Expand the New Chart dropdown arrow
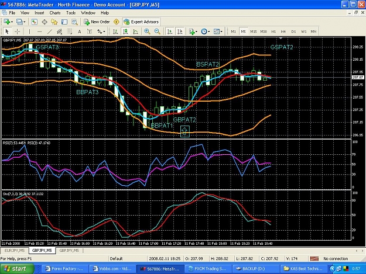Screen dimensions: 366x274 pos(12,22)
